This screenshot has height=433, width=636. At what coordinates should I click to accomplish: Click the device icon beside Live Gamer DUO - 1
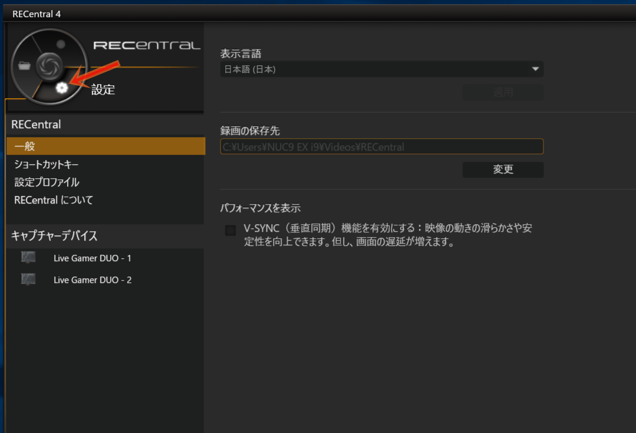(x=28, y=258)
